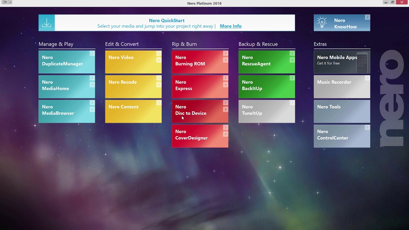Launch Music Recorder
Image resolution: width=409 pixels, height=230 pixels.
tap(342, 87)
